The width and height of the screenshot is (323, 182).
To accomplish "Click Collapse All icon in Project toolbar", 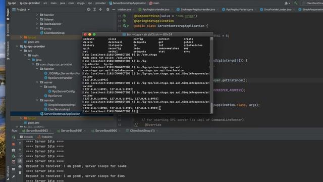I will tap(100, 10).
